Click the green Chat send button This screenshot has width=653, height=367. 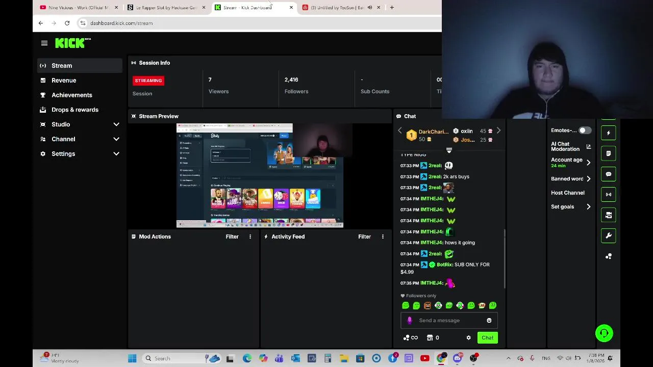488,337
